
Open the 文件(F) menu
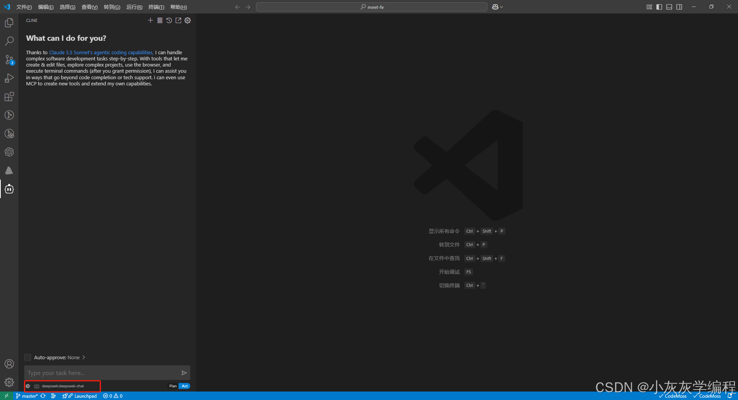click(x=24, y=7)
